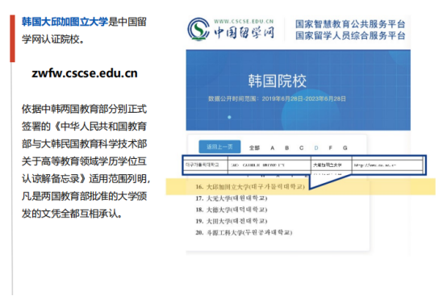Select list item 18 大德大学
Screen dimensions: 447x296
tap(232, 210)
